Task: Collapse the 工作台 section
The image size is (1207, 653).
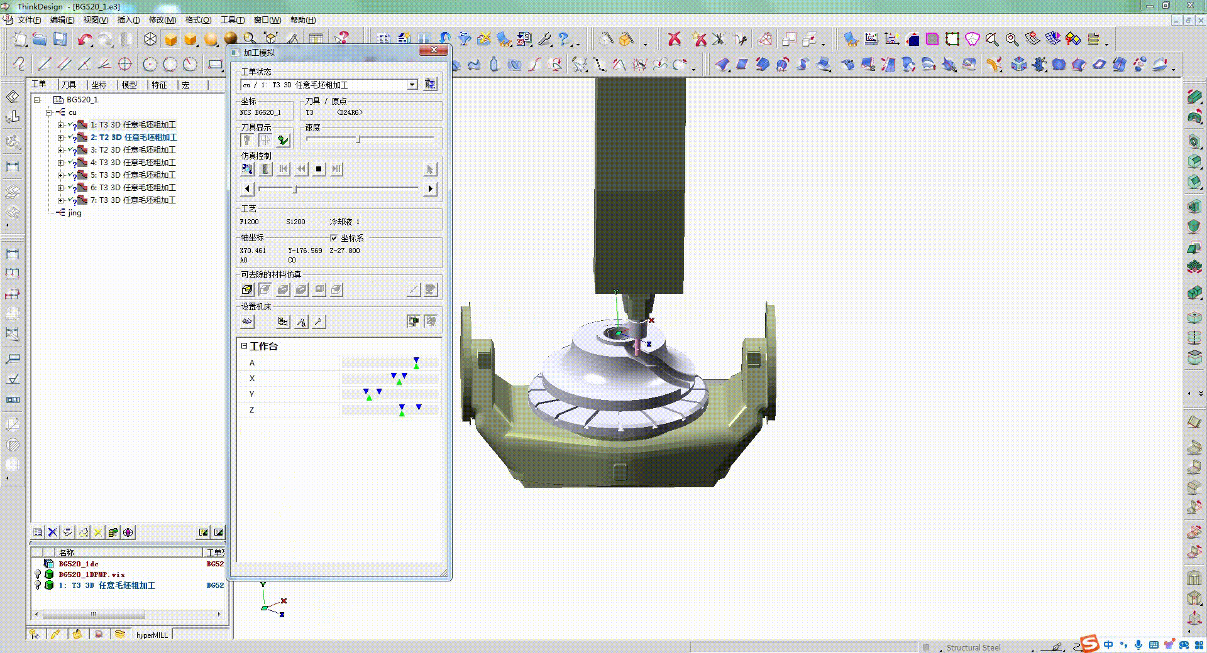Action: (x=244, y=346)
